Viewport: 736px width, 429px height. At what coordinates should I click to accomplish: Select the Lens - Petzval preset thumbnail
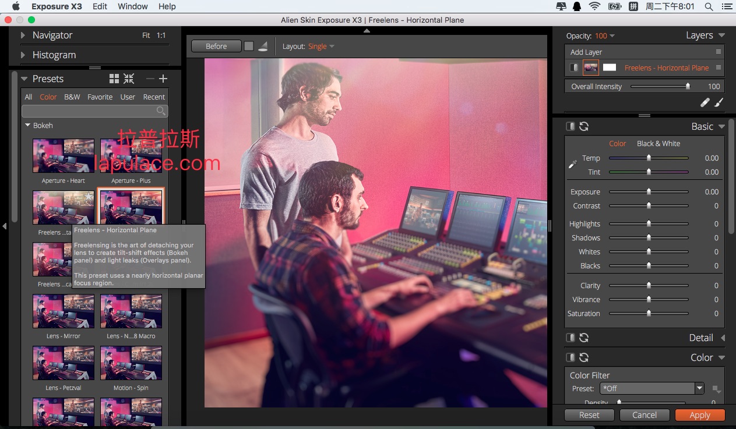tap(64, 362)
